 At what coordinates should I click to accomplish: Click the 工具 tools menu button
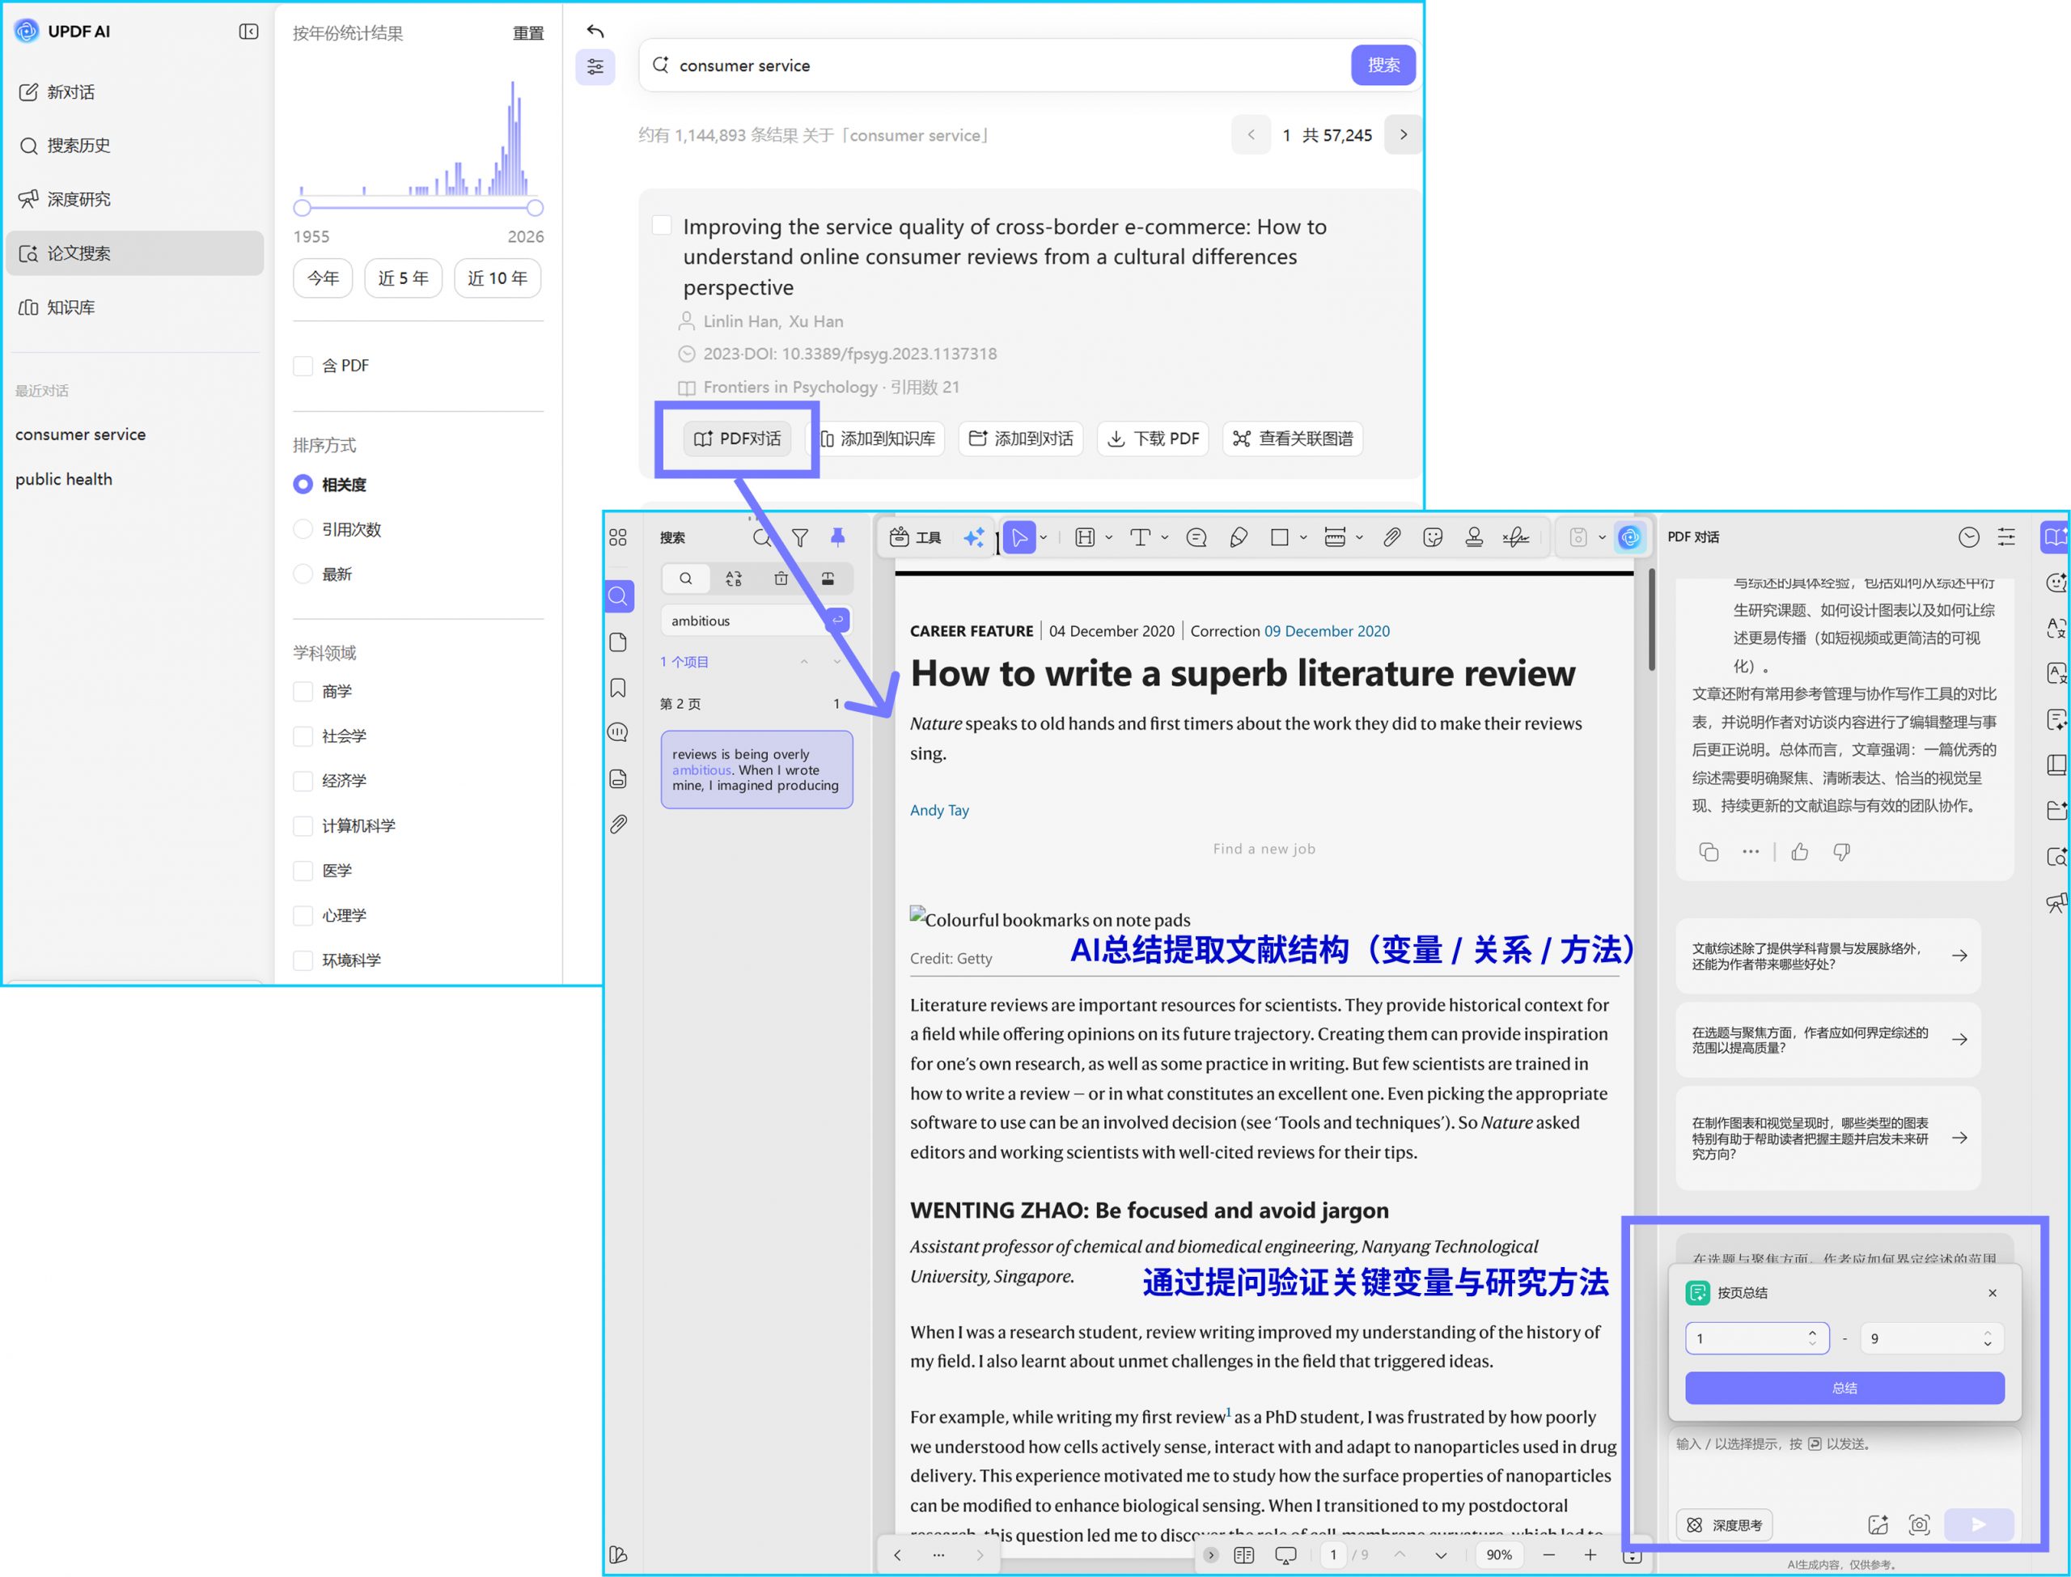pyautogui.click(x=915, y=537)
